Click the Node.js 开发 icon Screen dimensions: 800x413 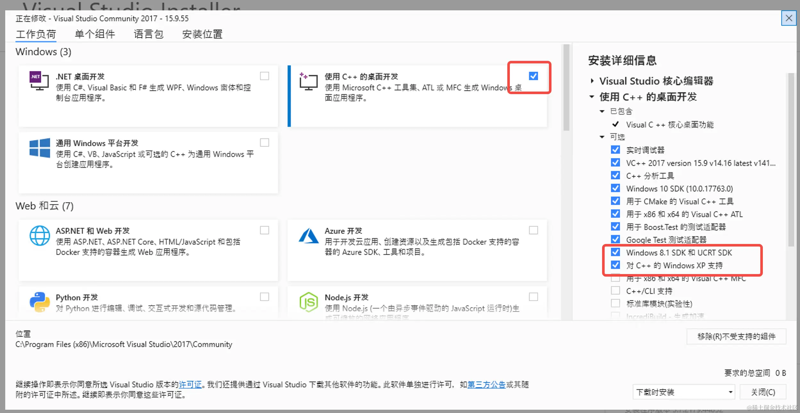click(308, 302)
